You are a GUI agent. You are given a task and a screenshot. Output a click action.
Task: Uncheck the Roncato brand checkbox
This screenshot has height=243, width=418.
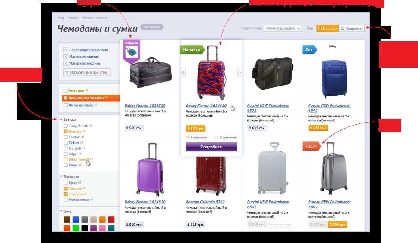[x=65, y=132]
